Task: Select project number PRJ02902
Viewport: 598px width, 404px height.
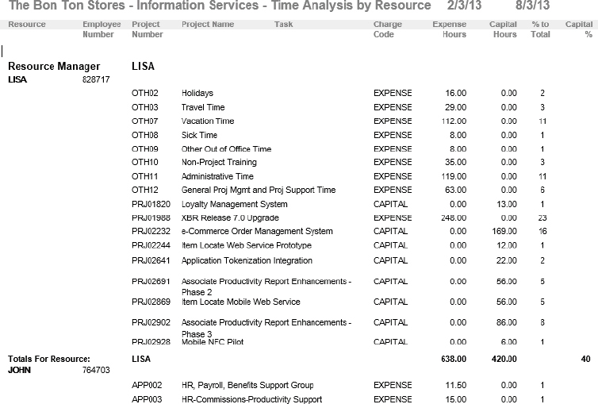Action: tap(151, 322)
